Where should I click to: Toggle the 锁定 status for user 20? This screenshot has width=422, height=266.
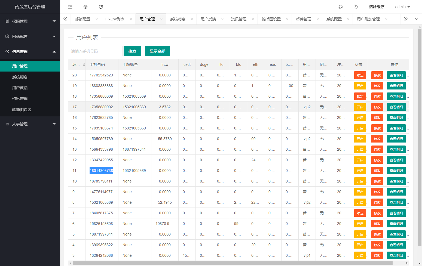point(360,75)
